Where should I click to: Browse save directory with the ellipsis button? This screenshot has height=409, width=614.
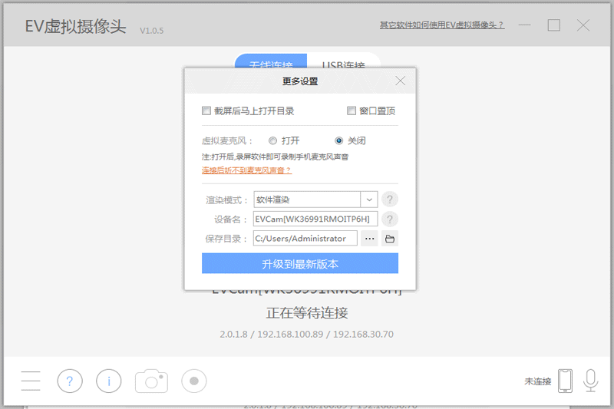(369, 239)
